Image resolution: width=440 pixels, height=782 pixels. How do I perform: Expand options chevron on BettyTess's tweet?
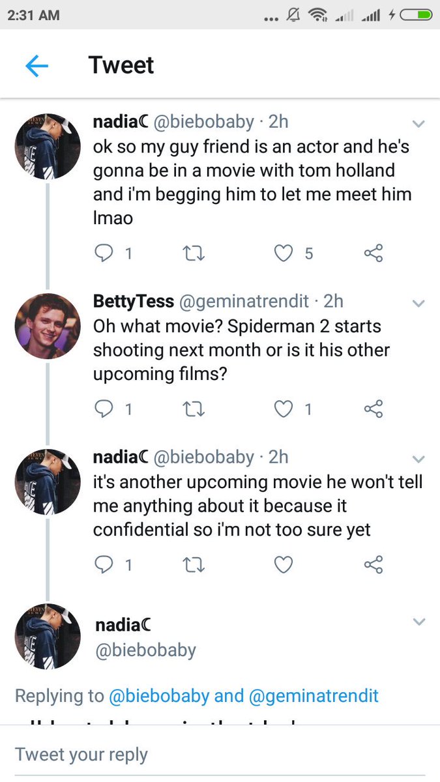click(418, 303)
